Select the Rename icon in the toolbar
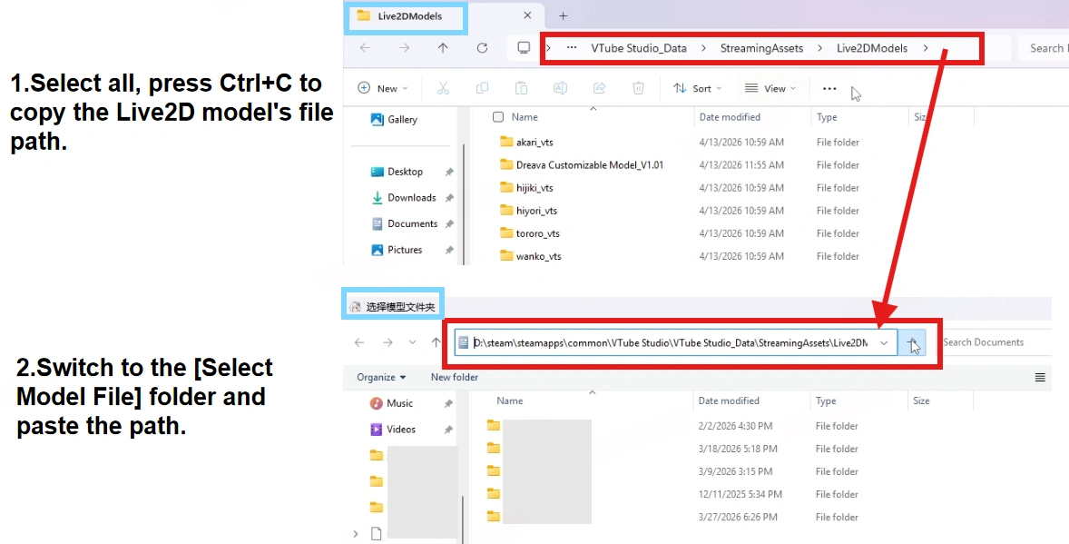Viewport: 1069px width, 544px height. coord(561,88)
